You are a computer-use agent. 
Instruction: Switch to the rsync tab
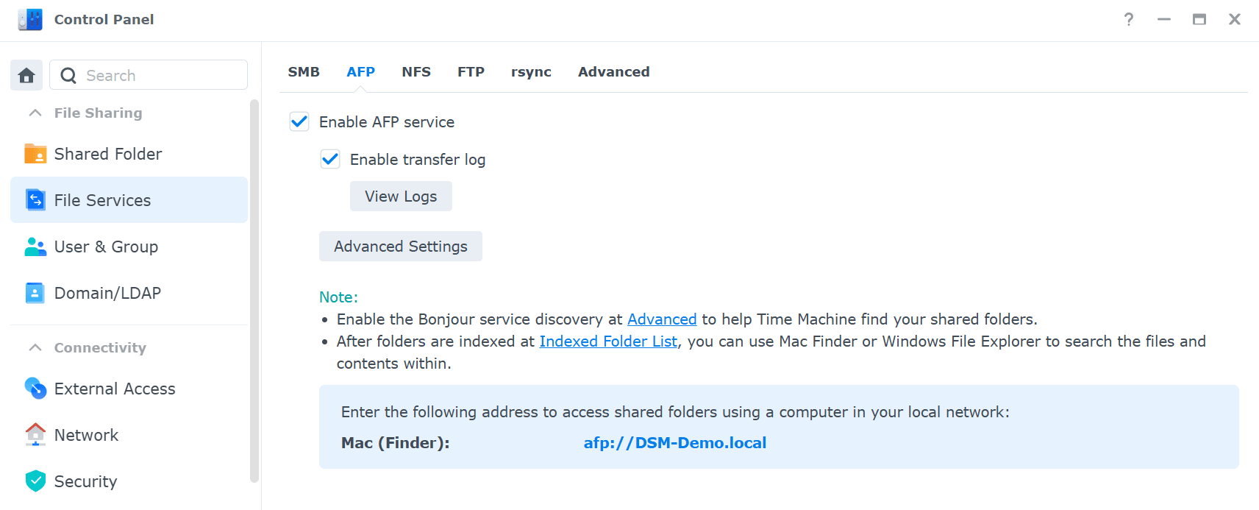[531, 71]
